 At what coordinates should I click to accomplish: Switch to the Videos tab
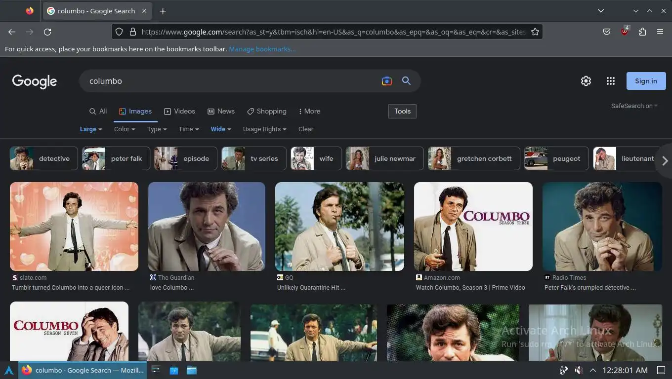[179, 111]
